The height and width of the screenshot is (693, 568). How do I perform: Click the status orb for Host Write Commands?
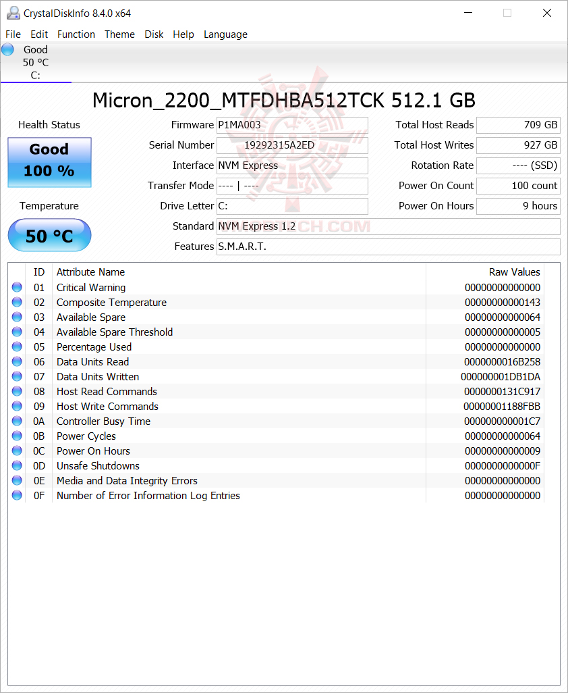pos(17,406)
